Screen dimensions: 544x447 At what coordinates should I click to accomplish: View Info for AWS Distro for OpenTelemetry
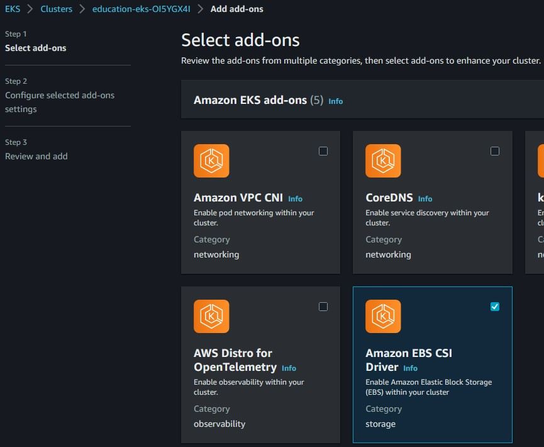[289, 368]
